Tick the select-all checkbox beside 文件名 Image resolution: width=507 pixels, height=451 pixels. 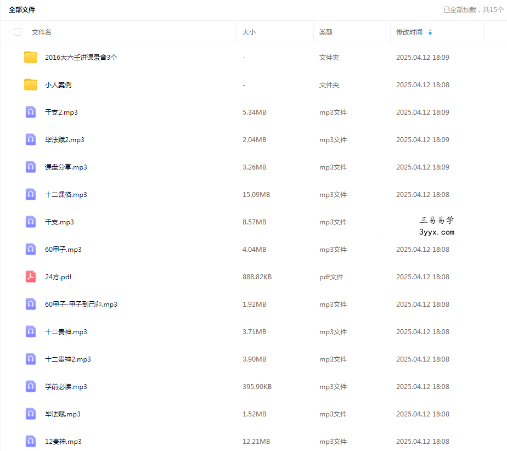point(18,32)
